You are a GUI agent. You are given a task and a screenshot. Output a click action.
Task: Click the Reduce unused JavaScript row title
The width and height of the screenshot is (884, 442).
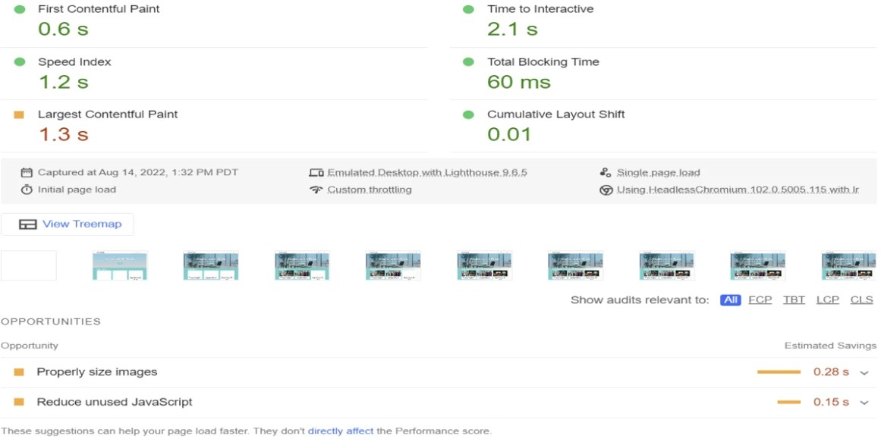point(115,402)
